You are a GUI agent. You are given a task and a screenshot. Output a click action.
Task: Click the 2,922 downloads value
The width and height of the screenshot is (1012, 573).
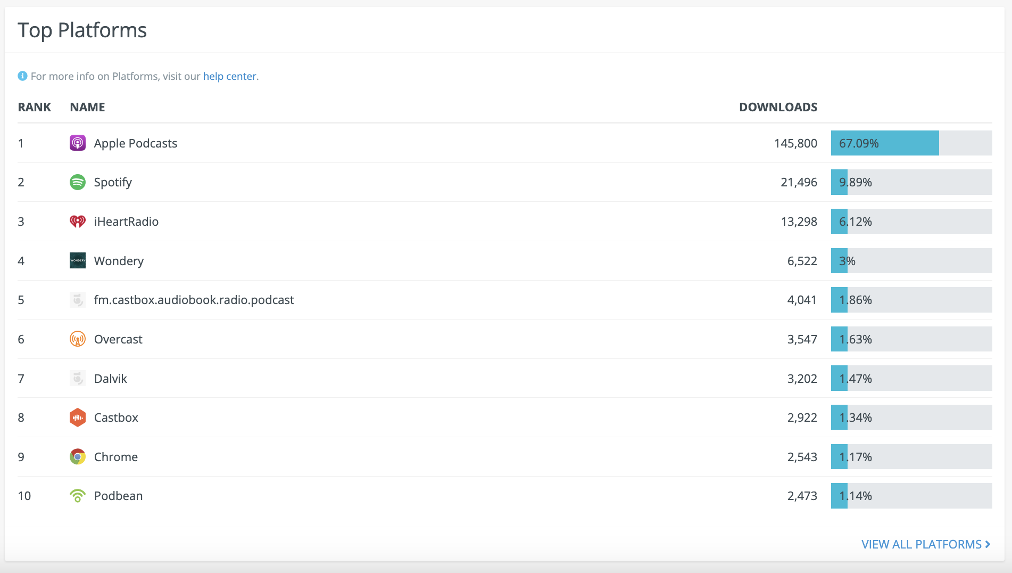(x=802, y=418)
